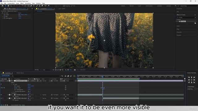This screenshot has height=111, width=198.
Task: Select the Pen tool
Action: click(x=31, y=6)
